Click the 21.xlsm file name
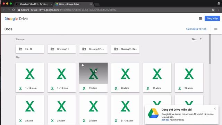222x125 pixels. (x=156, y=88)
